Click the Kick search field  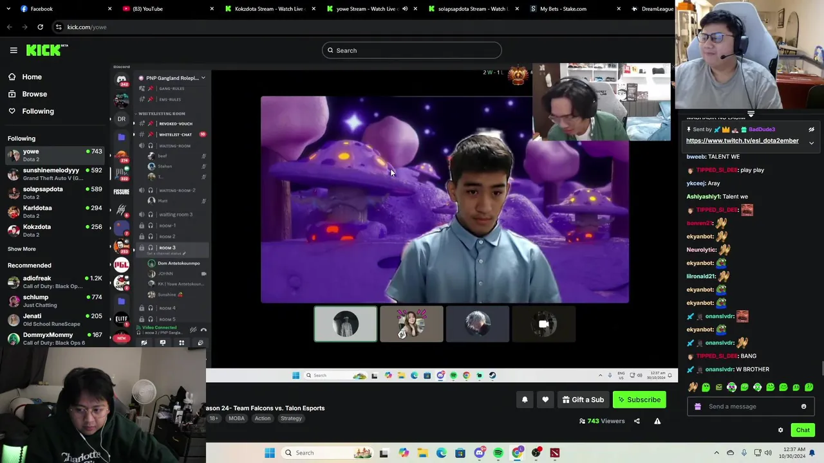click(x=412, y=50)
